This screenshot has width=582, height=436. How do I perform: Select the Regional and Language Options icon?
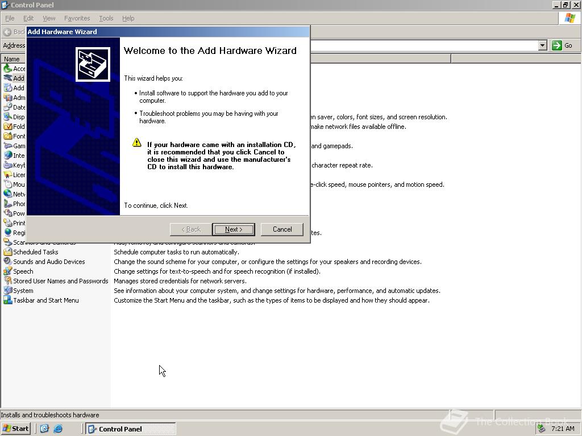8,232
